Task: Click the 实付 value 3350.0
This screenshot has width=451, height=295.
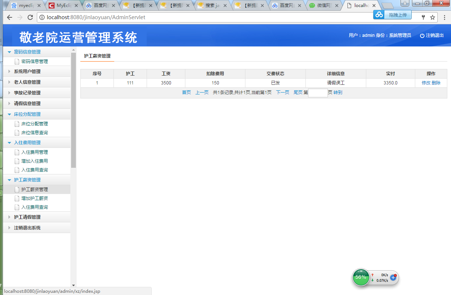Action: pyautogui.click(x=391, y=83)
